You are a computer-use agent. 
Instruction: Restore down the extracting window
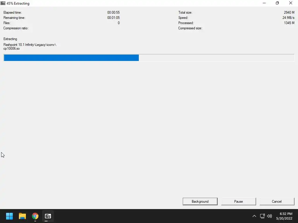(x=277, y=3)
